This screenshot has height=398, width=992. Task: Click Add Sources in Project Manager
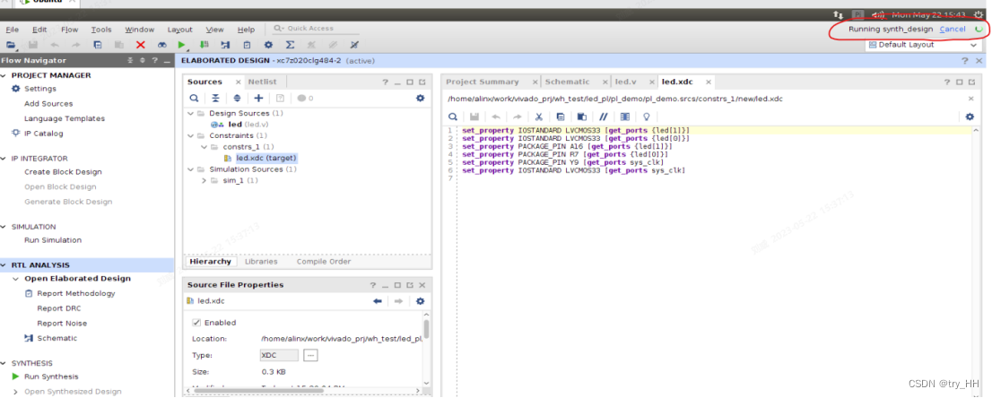point(48,104)
